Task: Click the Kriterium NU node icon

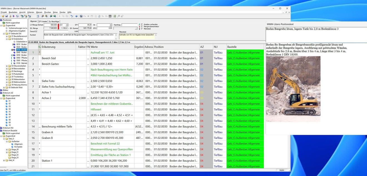Action: (x=1, y=128)
